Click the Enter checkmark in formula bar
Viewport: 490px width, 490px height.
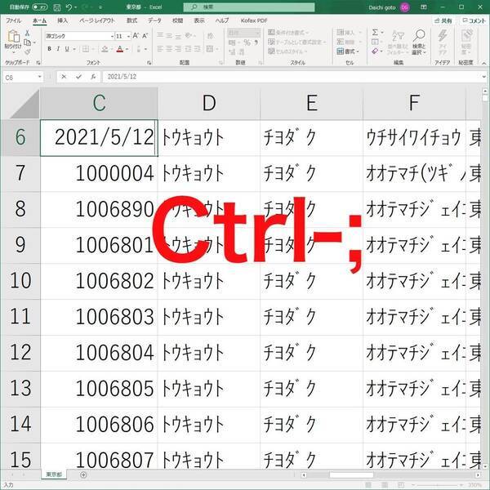coord(78,77)
